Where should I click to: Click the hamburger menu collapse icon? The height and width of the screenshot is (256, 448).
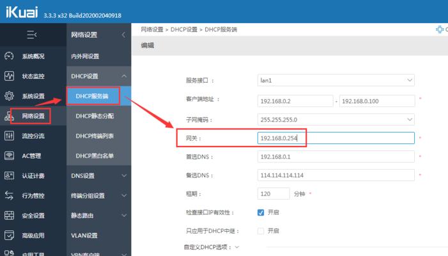[x=32, y=34]
